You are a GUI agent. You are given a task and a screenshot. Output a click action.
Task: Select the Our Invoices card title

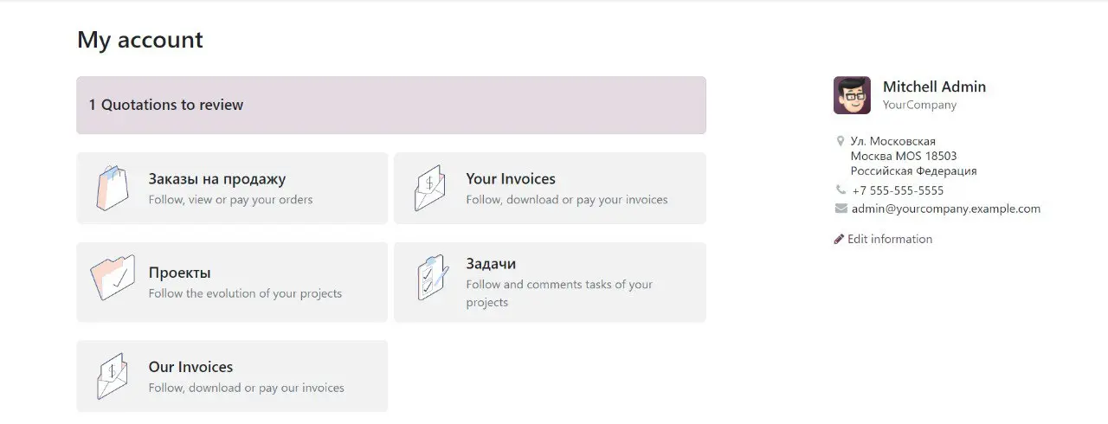coord(190,367)
